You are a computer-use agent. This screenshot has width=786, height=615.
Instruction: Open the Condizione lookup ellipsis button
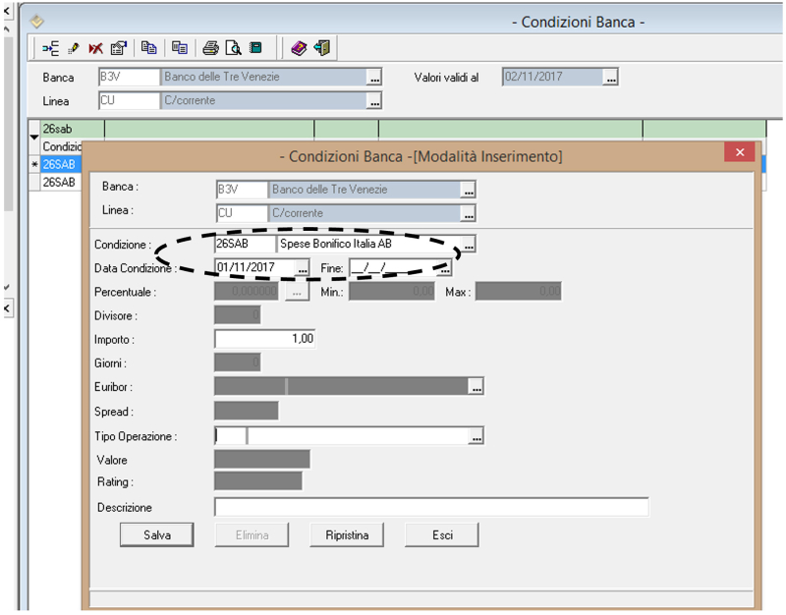point(469,244)
